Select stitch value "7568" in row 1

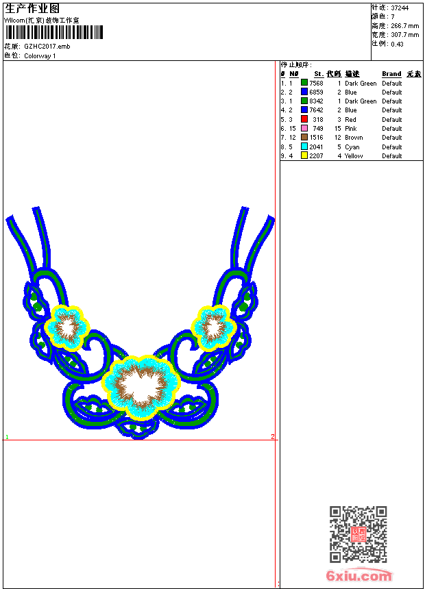(316, 83)
